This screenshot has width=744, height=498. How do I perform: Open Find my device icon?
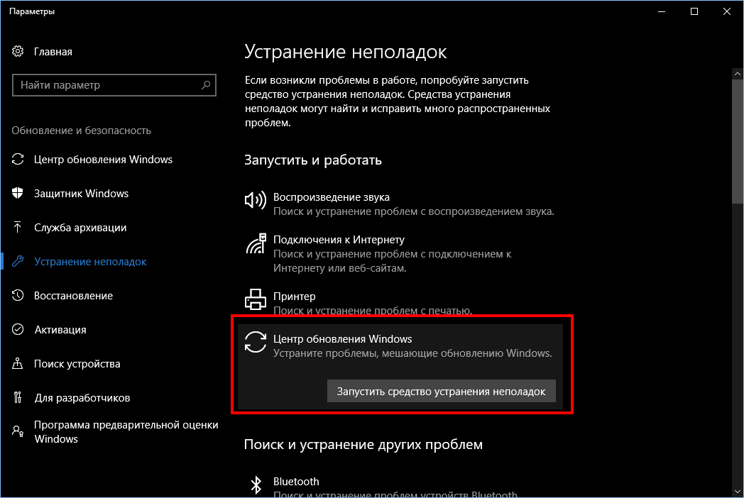(x=18, y=363)
